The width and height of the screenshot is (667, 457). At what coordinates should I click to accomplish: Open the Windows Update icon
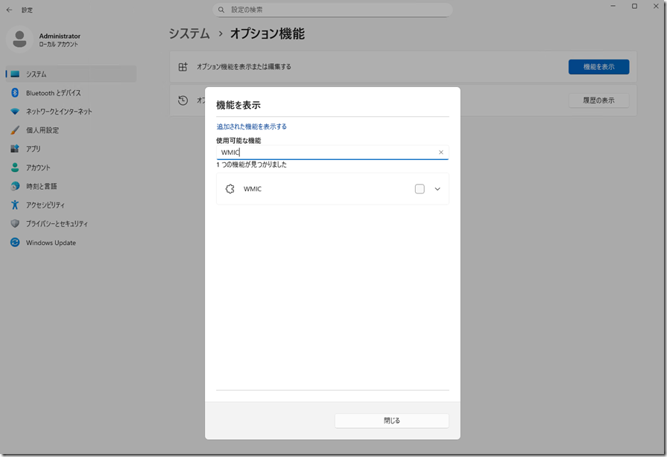pyautogui.click(x=16, y=242)
